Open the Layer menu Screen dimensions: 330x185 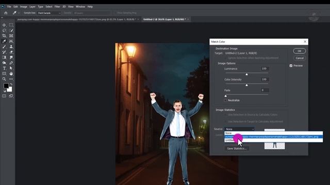[32, 7]
